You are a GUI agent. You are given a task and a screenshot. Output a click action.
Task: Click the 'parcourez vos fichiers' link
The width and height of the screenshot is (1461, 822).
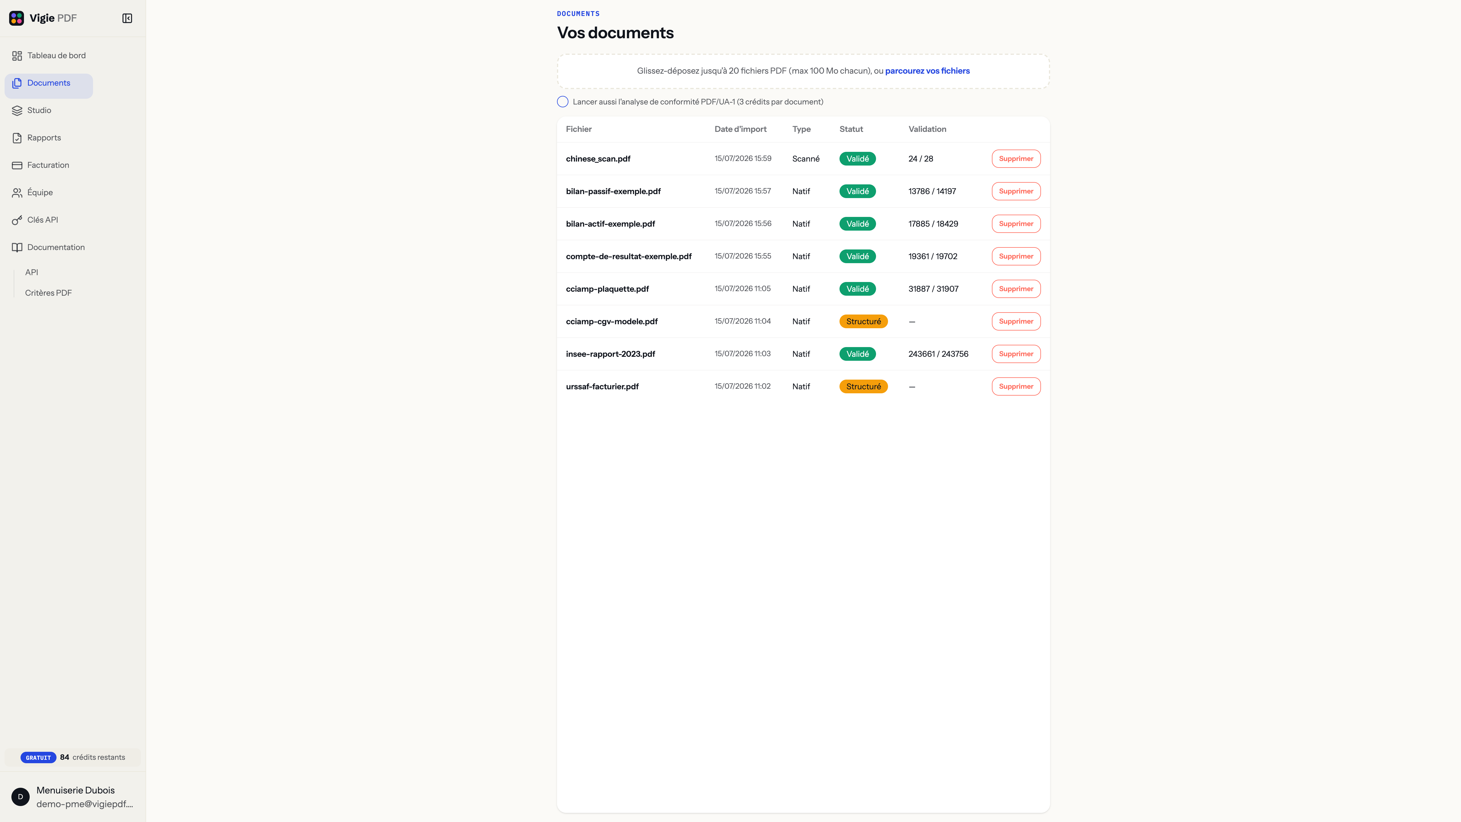(927, 71)
